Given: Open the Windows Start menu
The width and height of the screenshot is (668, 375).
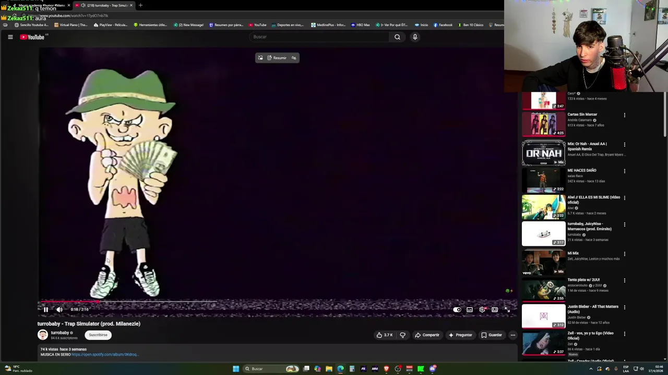Looking at the screenshot, I should pyautogui.click(x=236, y=369).
